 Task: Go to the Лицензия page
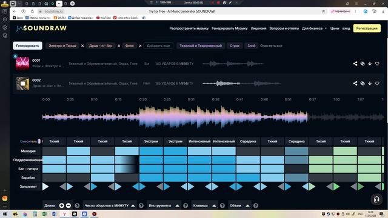pos(258,28)
